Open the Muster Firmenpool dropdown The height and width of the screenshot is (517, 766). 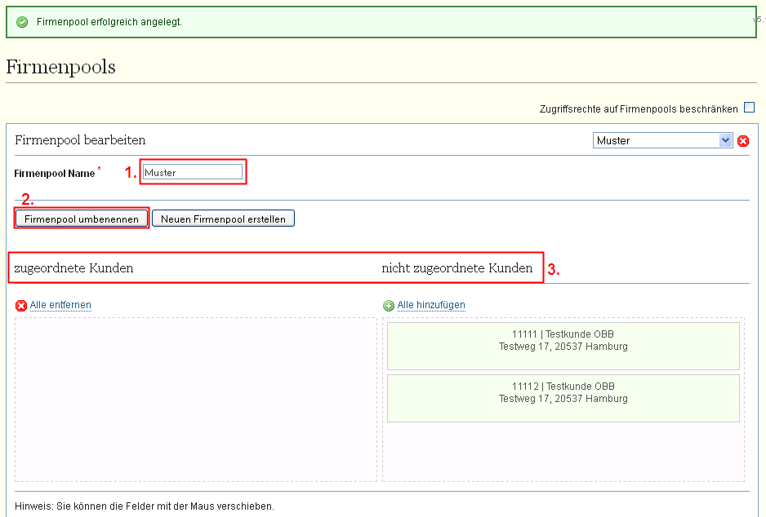coord(662,140)
